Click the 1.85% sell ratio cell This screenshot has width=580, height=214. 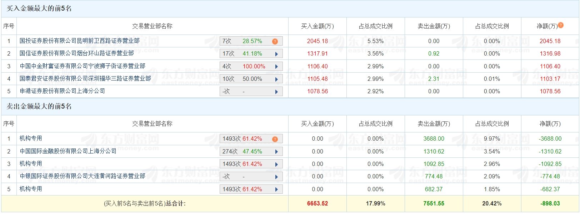[492, 189]
